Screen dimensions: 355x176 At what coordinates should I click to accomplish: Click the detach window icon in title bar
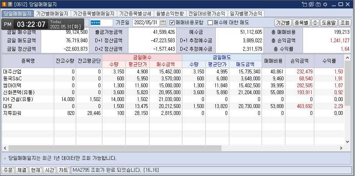coord(305,4)
